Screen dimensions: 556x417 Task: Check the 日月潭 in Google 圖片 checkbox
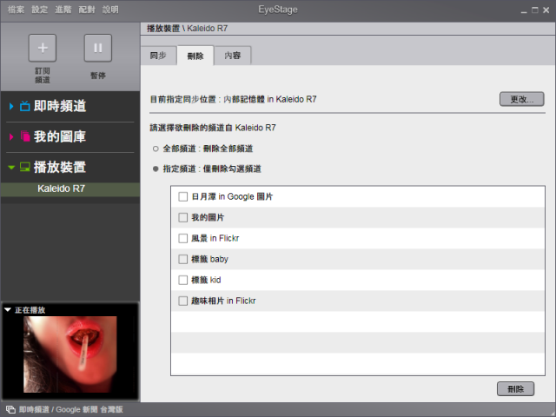pos(183,196)
